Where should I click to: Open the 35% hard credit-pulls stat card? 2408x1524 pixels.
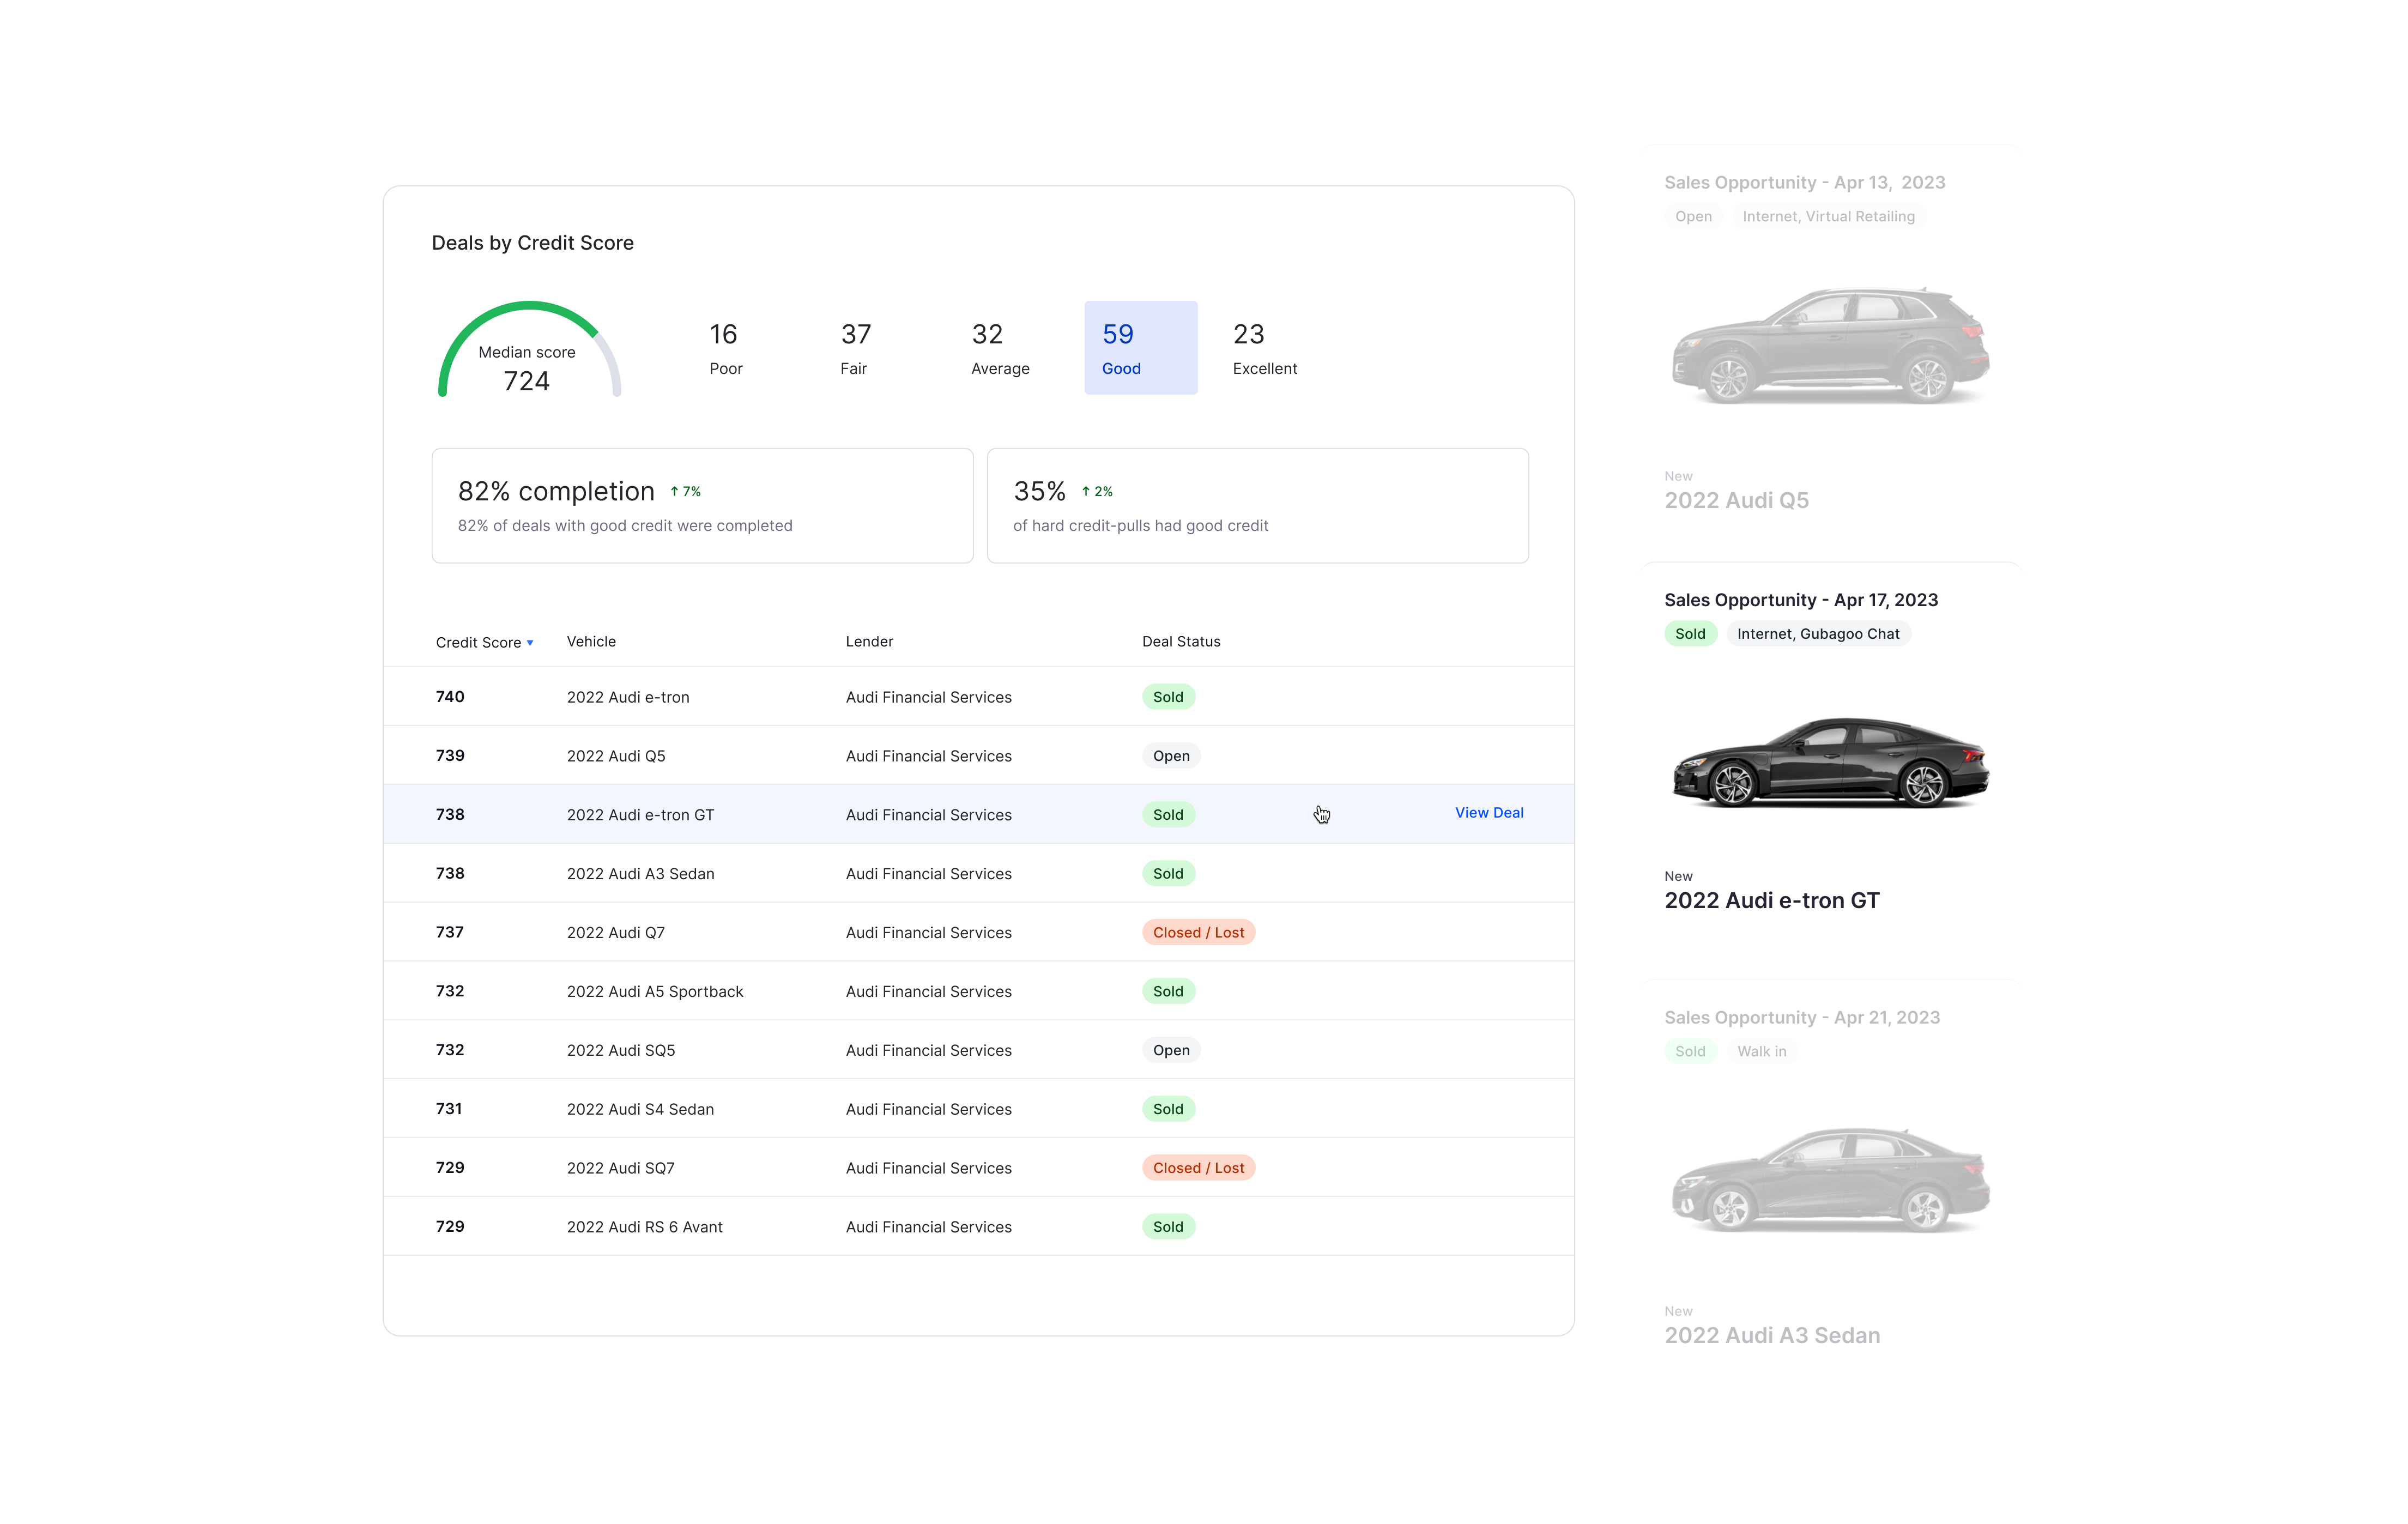point(1257,506)
